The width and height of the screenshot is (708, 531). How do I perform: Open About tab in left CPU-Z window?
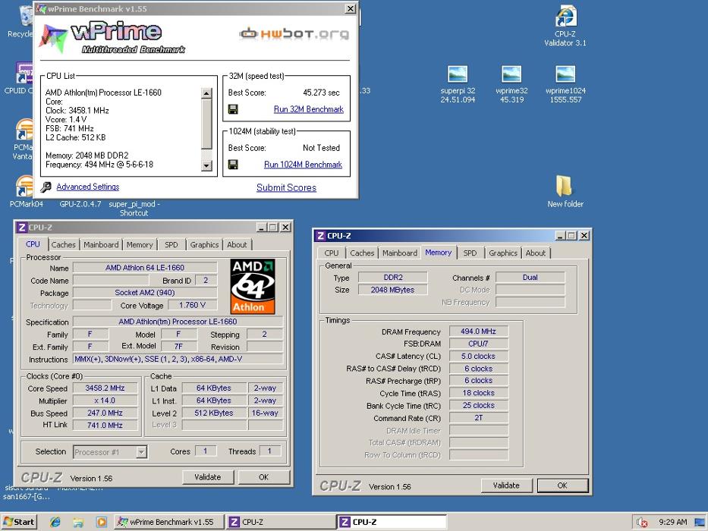(x=237, y=245)
